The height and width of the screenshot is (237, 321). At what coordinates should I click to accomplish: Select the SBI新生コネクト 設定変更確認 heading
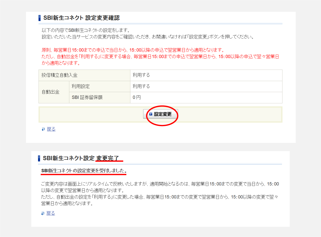[81, 18]
